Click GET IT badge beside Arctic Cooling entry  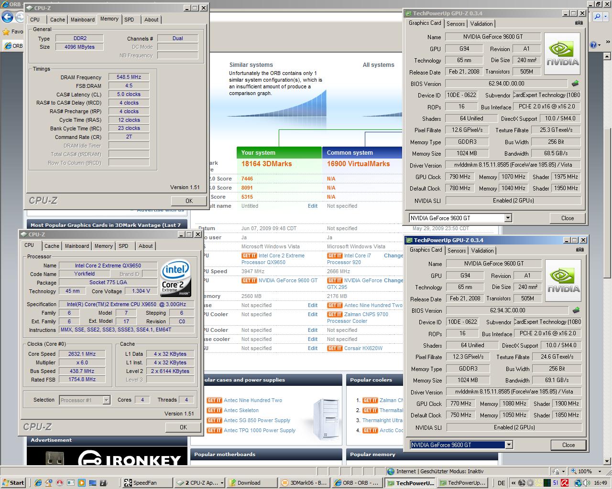(x=370, y=431)
